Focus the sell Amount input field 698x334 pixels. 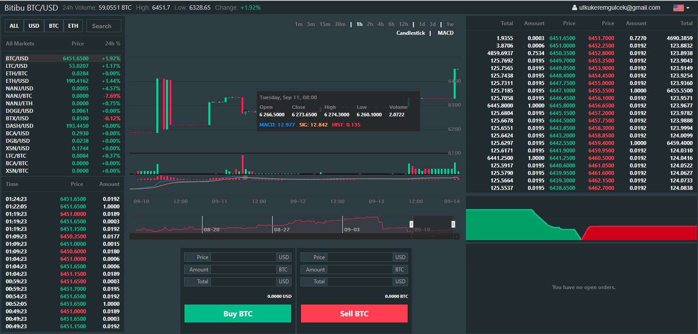360,270
